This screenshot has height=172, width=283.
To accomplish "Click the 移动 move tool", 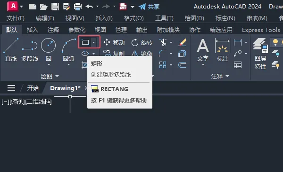I will coord(114,43).
